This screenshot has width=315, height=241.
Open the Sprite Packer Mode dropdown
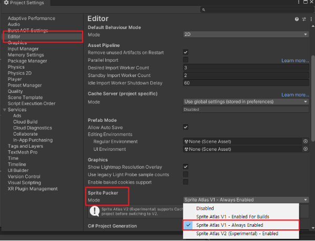coord(246,200)
